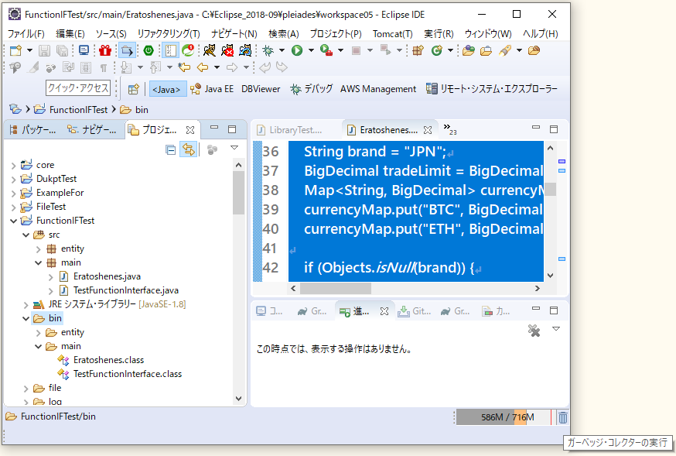Open the ウィンドウ(W) menu

coord(488,33)
